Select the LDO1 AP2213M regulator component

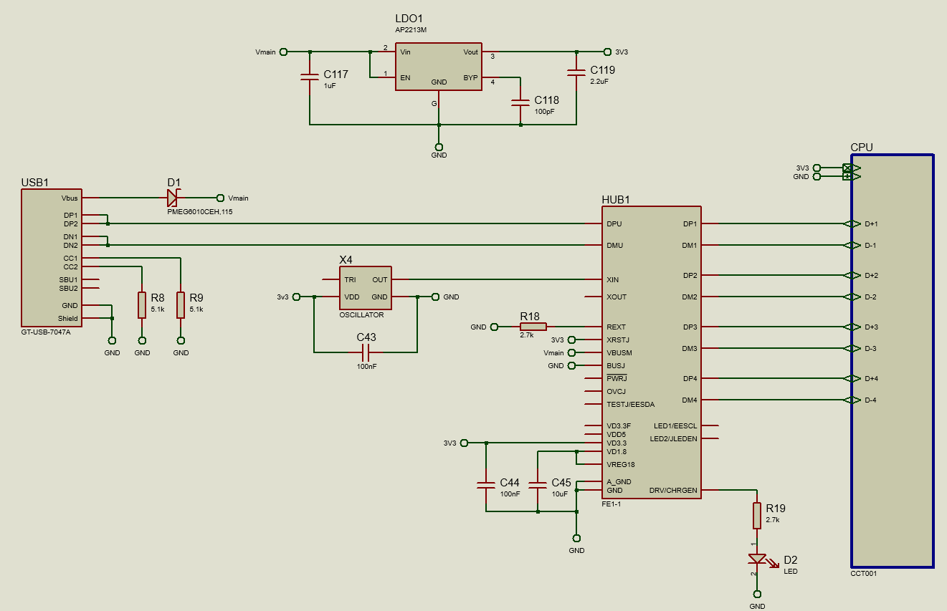point(439,66)
